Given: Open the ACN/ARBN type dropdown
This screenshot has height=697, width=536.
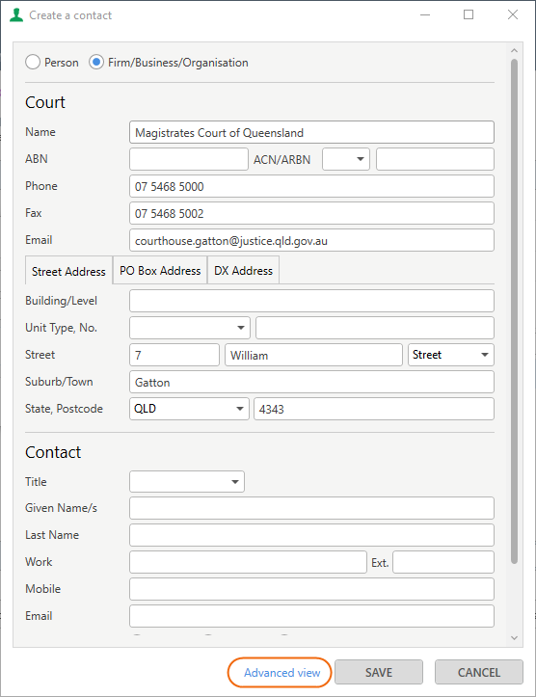Looking at the screenshot, I should [x=346, y=159].
